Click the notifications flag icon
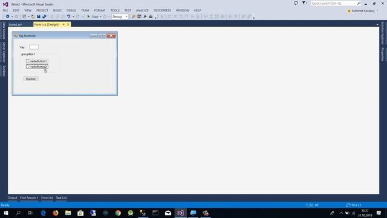 click(x=305, y=3)
